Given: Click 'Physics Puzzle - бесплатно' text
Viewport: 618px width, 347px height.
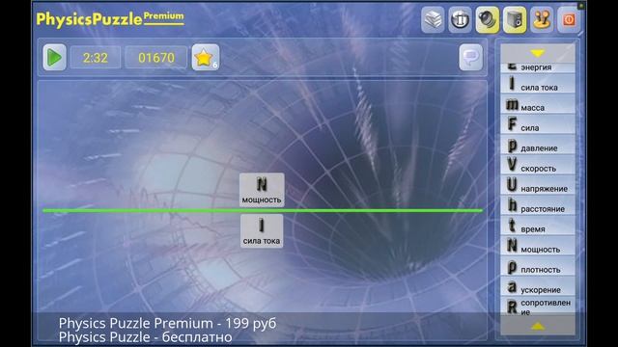Looking at the screenshot, I should (146, 337).
